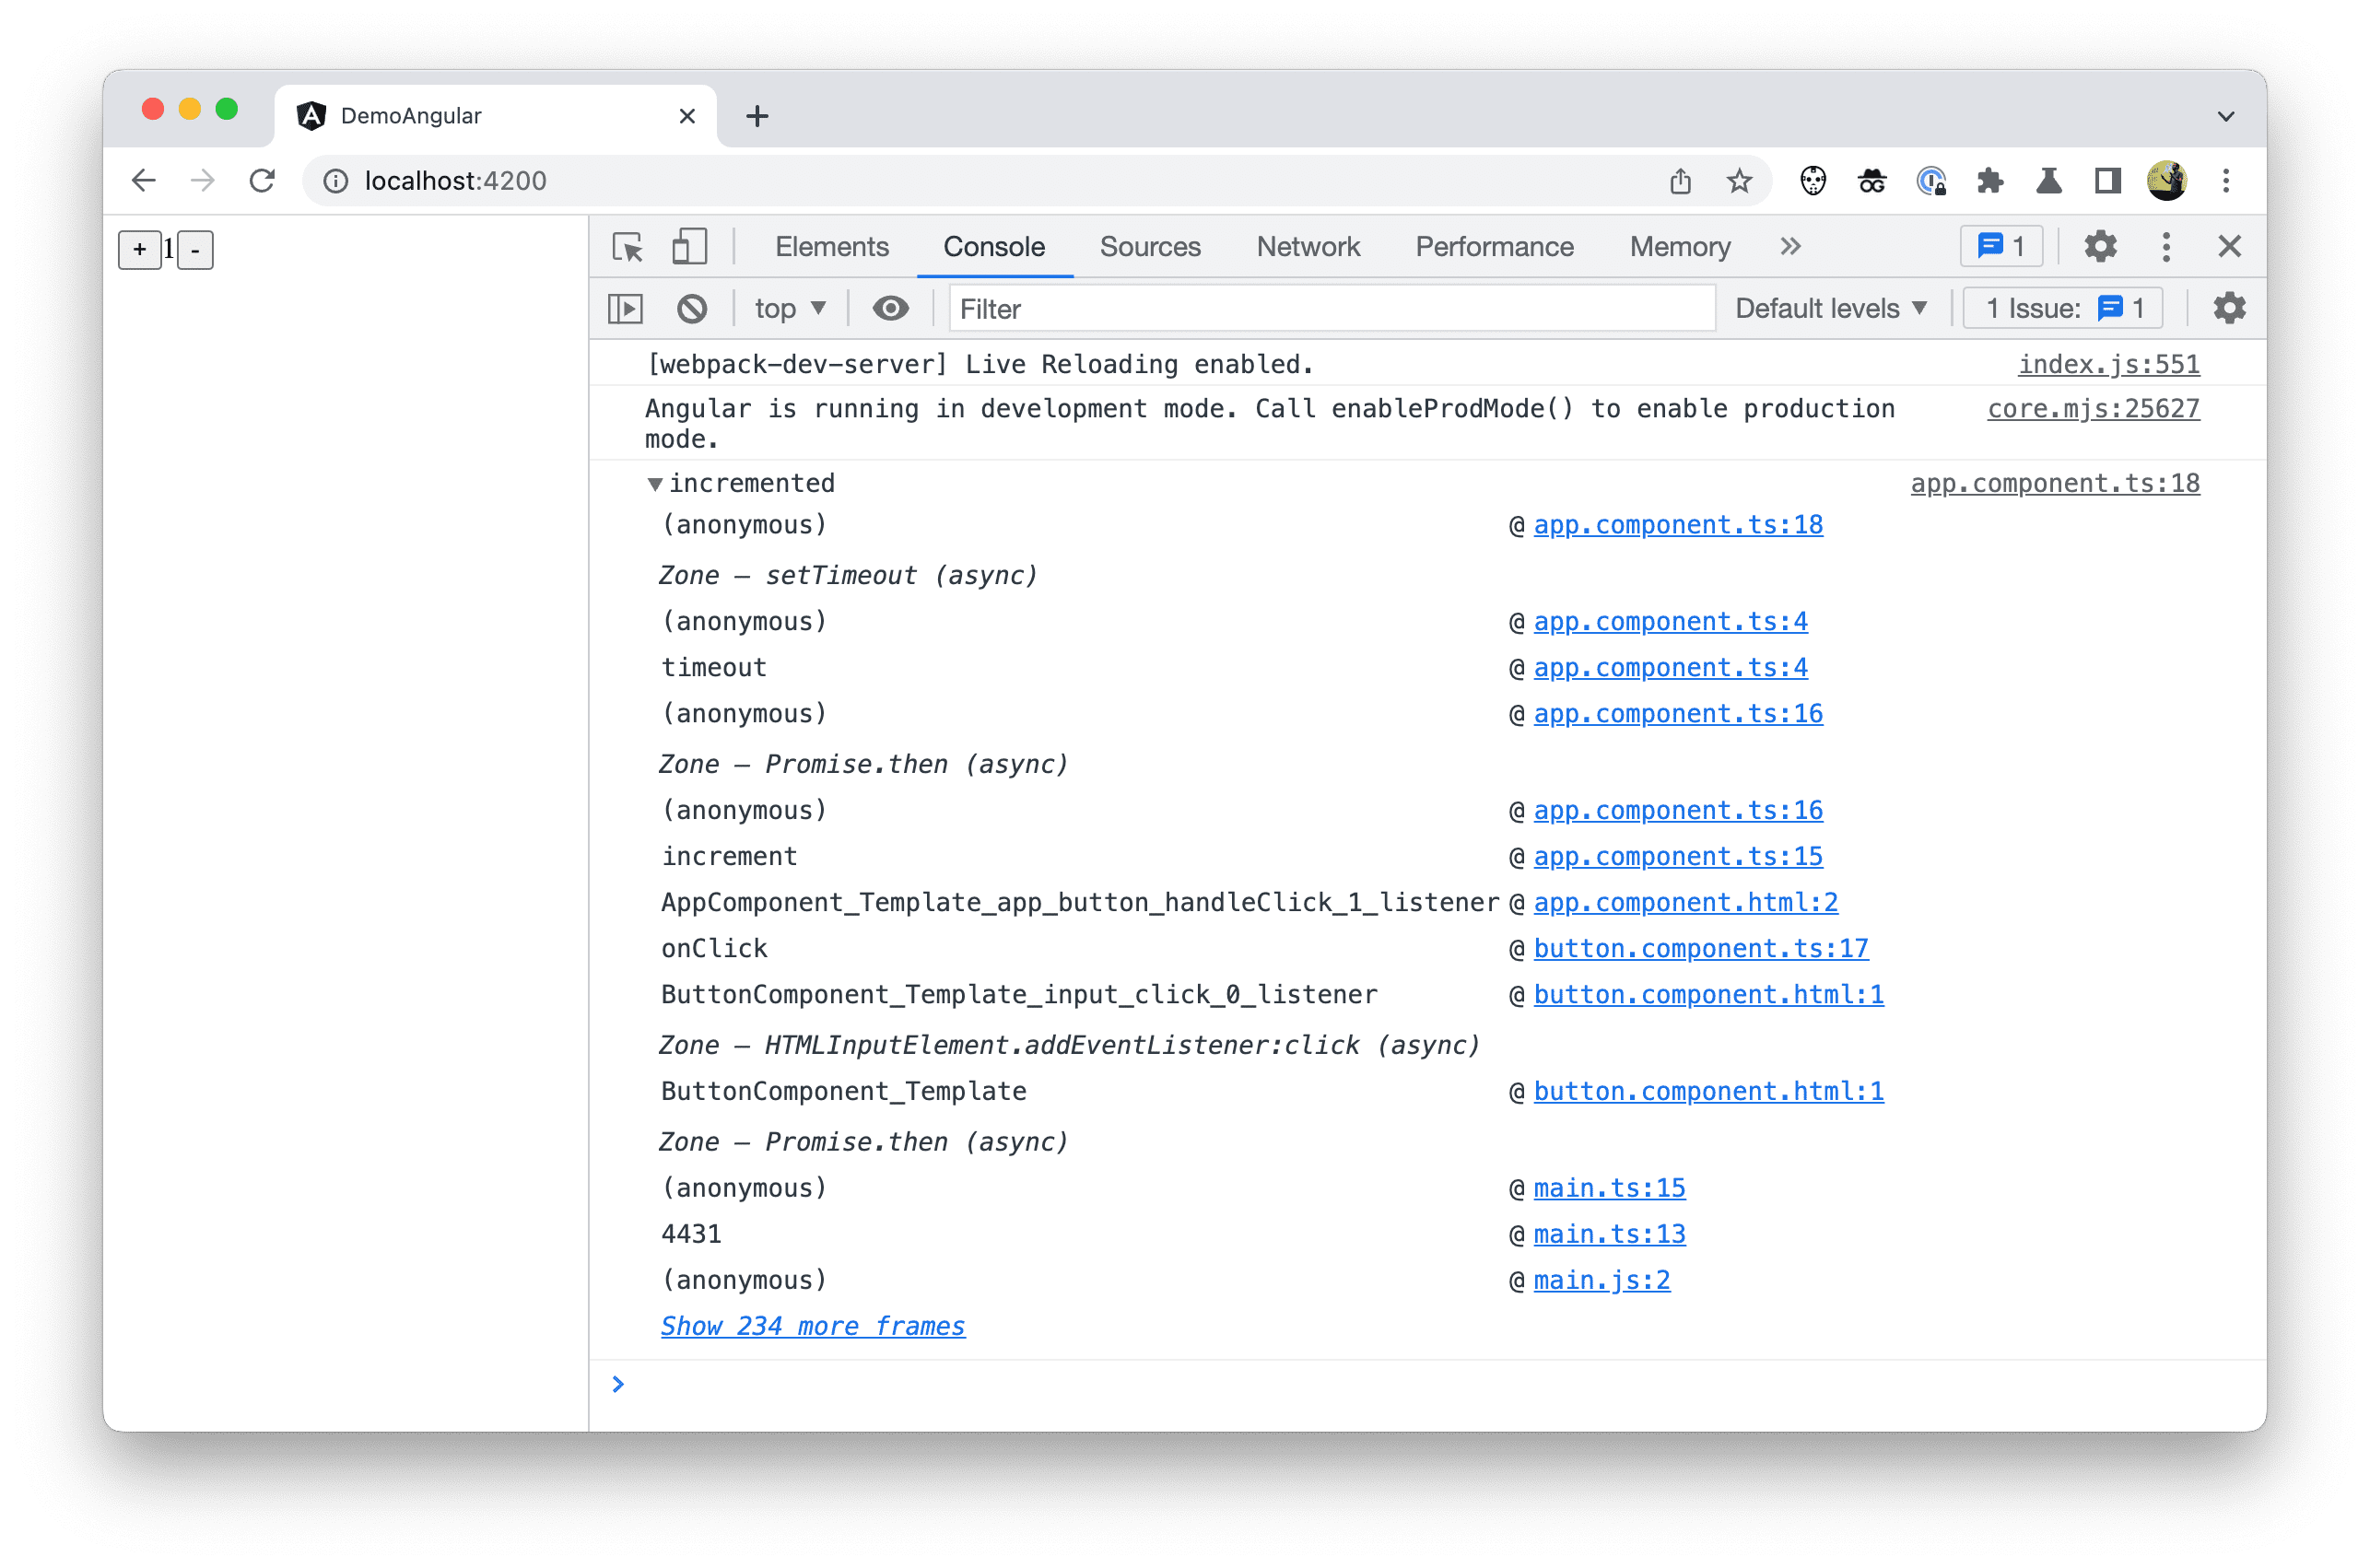
Task: Show 234 more frames link
Action: (x=809, y=1323)
